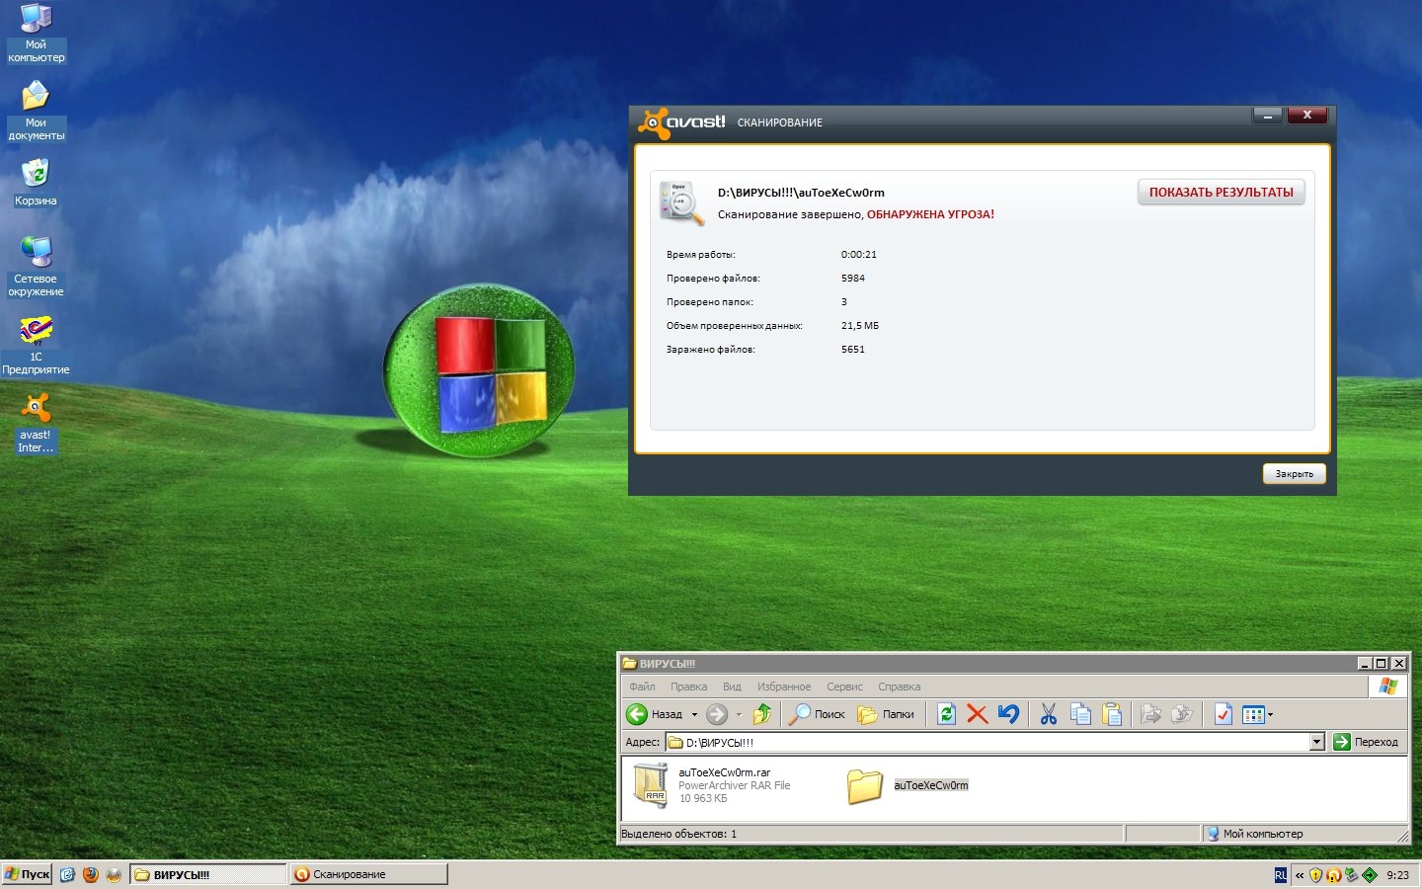Click the Paste clipboard icon in toolbar
Image resolution: width=1422 pixels, height=889 pixels.
point(1112,714)
